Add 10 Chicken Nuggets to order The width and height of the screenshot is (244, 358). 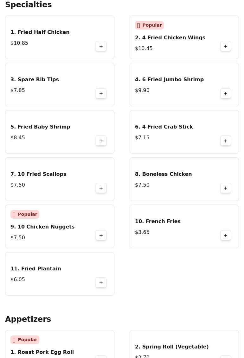click(101, 235)
